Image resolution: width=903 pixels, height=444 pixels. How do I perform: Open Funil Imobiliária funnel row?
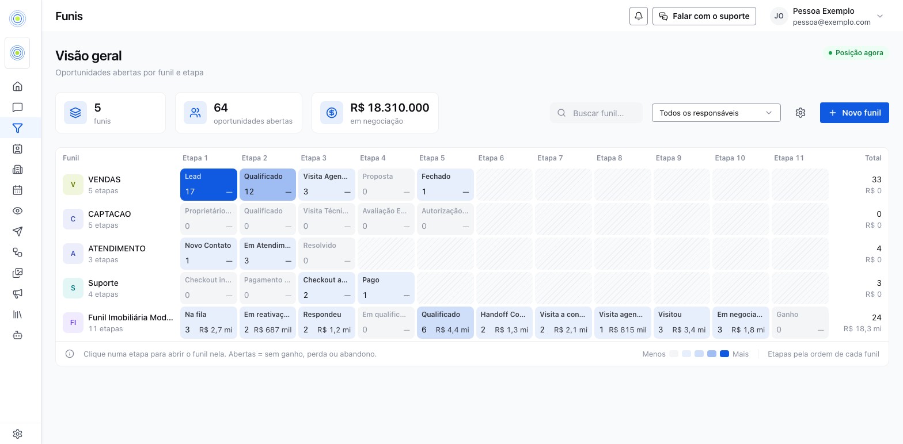tap(118, 323)
